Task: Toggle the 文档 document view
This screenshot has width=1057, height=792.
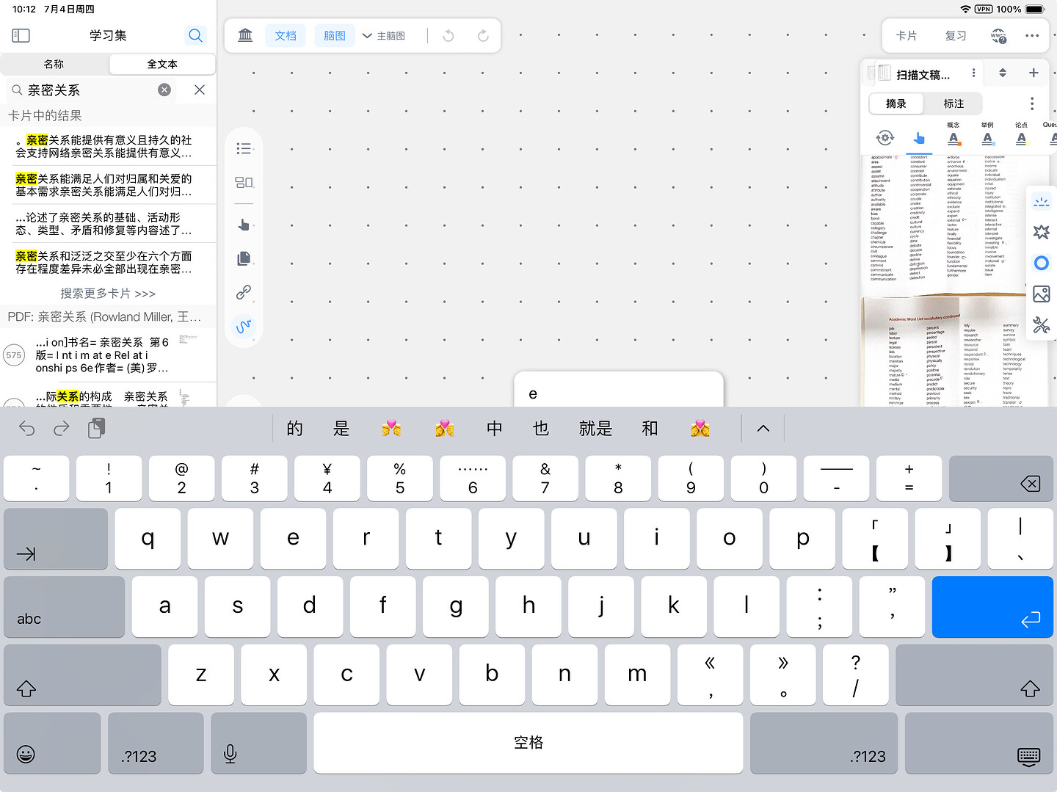Action: (x=286, y=35)
